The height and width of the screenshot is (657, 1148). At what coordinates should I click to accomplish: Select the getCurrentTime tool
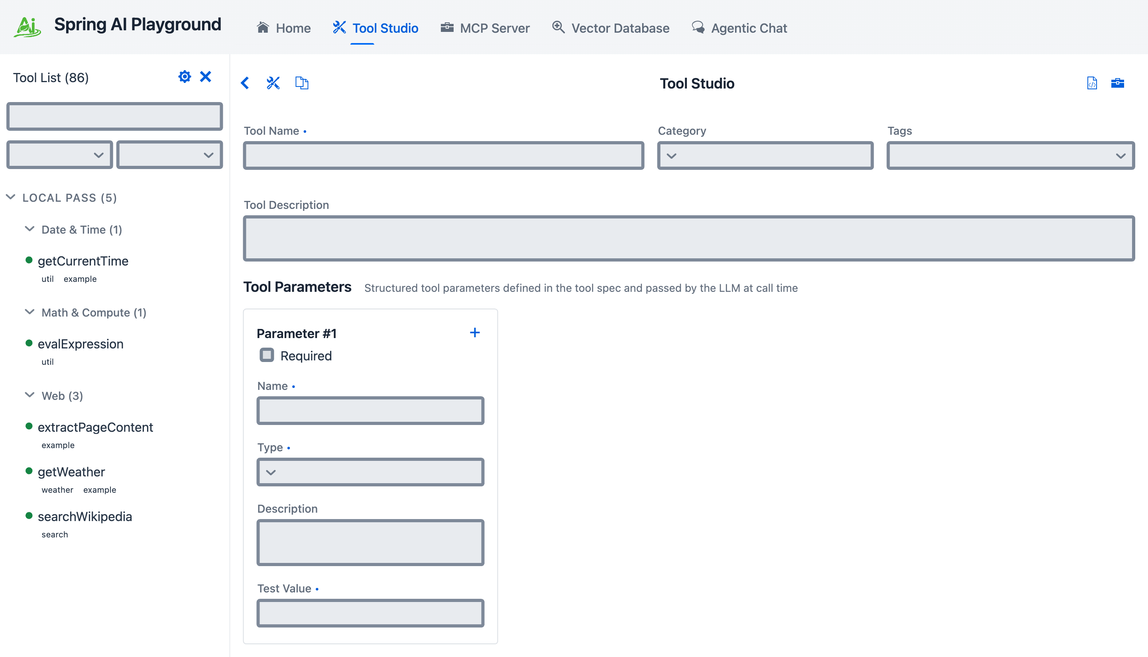pos(83,261)
